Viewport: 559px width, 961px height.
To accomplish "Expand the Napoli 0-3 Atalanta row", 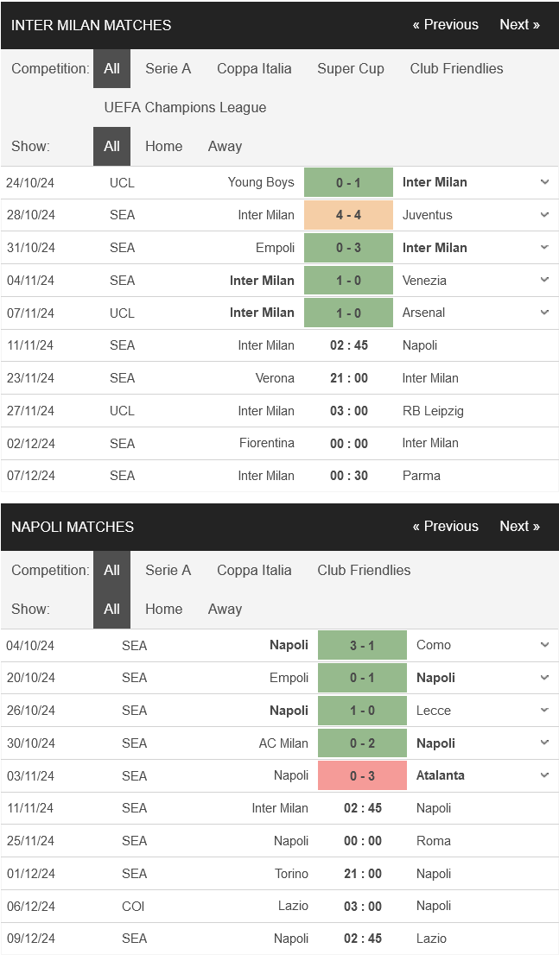I will click(x=544, y=775).
